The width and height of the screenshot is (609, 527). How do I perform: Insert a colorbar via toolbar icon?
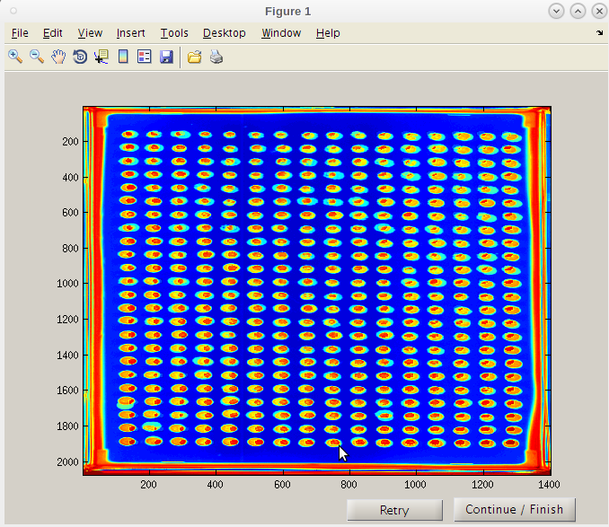point(123,57)
